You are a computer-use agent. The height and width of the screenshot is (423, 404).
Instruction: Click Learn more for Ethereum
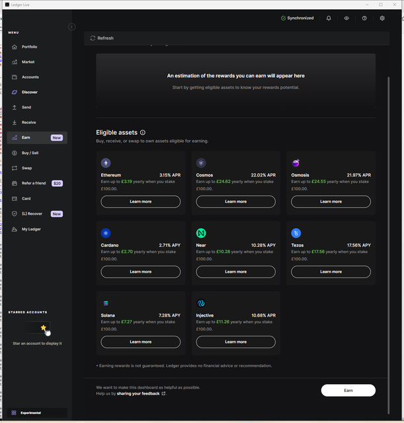coord(141,202)
